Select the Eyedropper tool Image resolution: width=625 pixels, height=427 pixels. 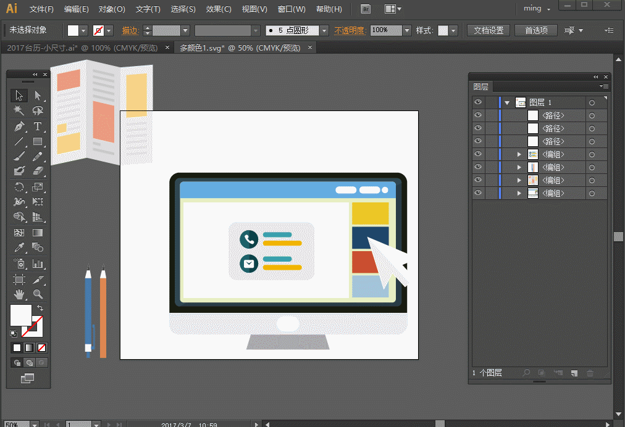(19, 247)
